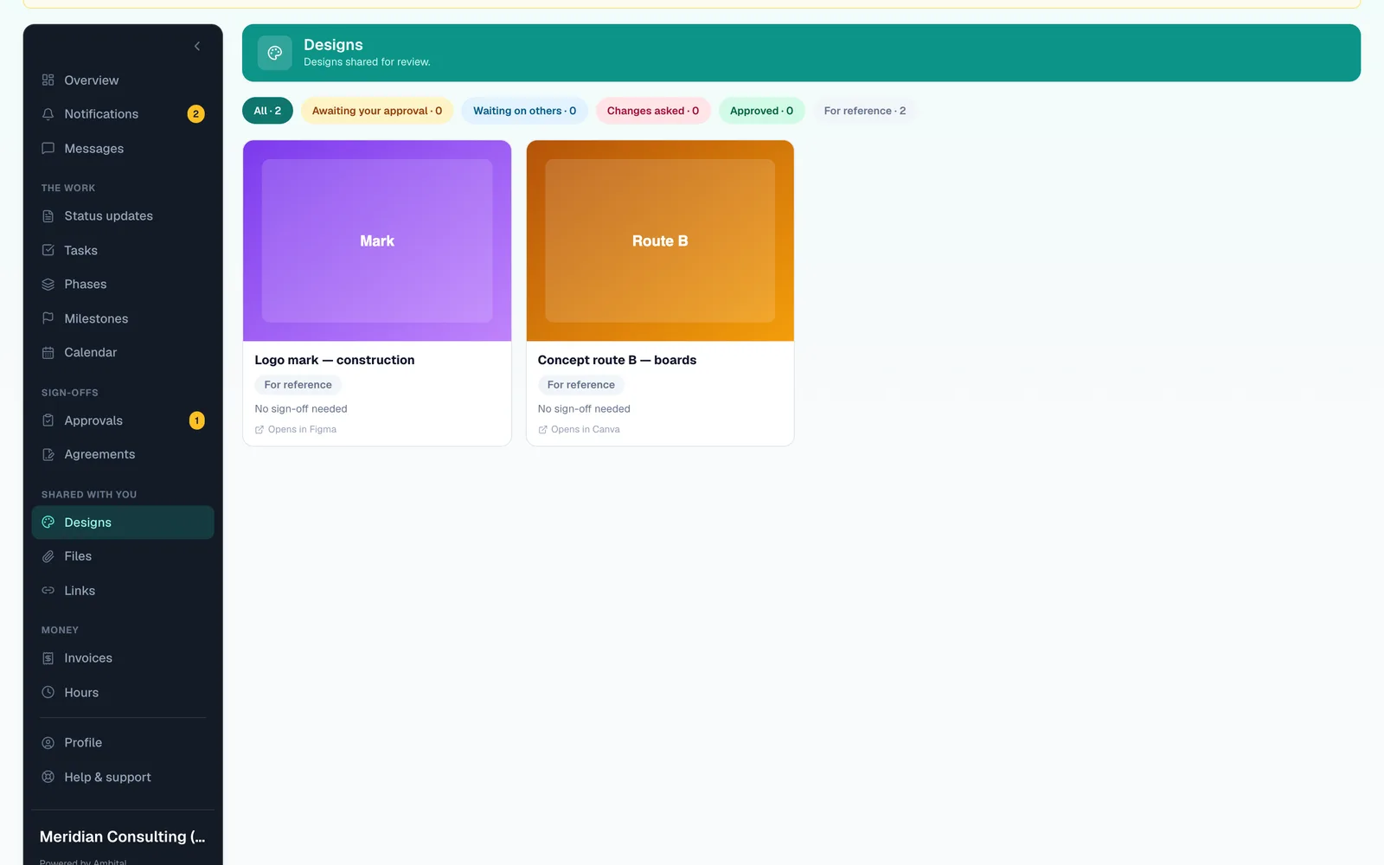Open the Calendar icon in sidebar
Viewport: 1384px width, 865px height.
(x=48, y=353)
